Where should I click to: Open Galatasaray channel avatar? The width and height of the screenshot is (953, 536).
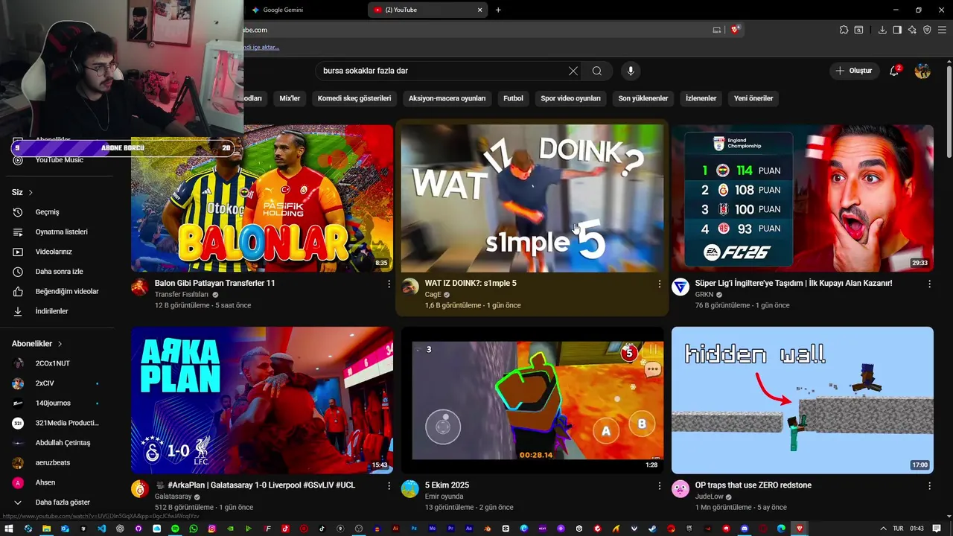tap(140, 489)
